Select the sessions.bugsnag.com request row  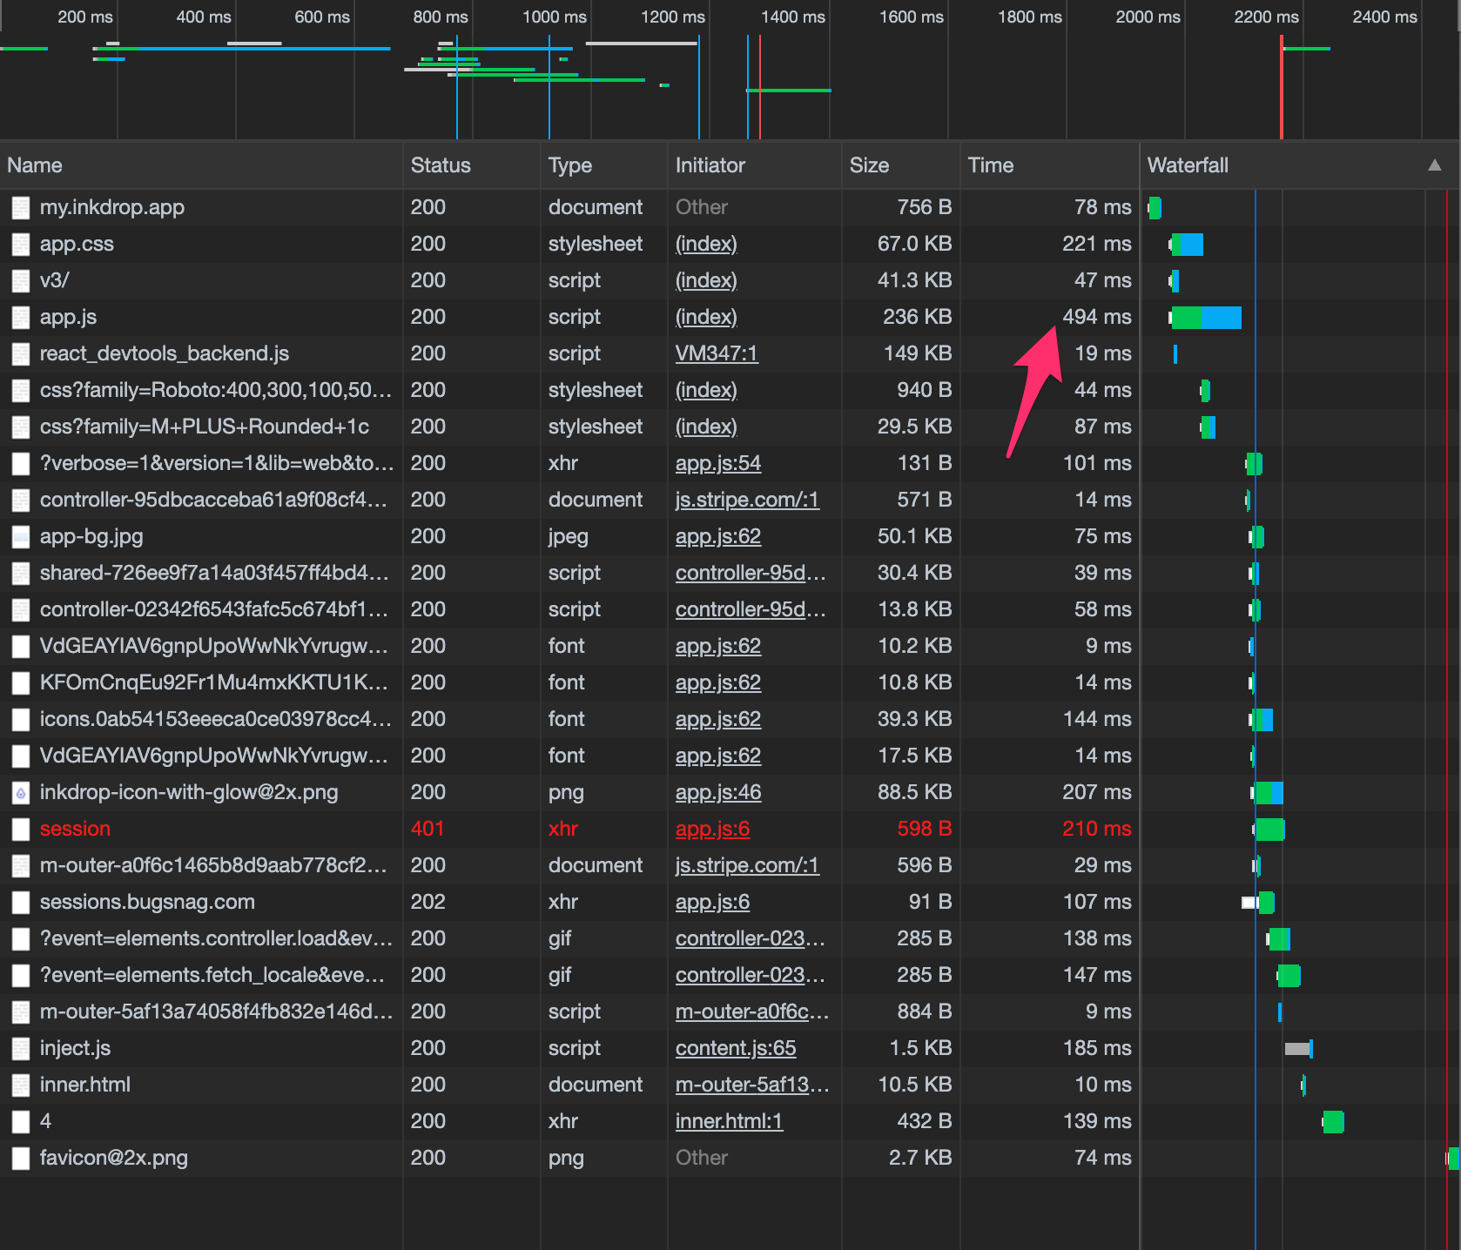coord(147,903)
